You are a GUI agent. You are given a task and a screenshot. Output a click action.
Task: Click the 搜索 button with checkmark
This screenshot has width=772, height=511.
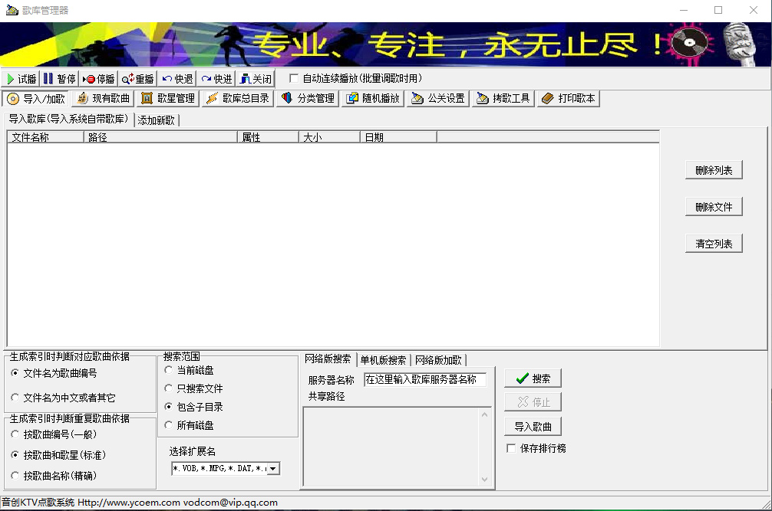click(533, 378)
